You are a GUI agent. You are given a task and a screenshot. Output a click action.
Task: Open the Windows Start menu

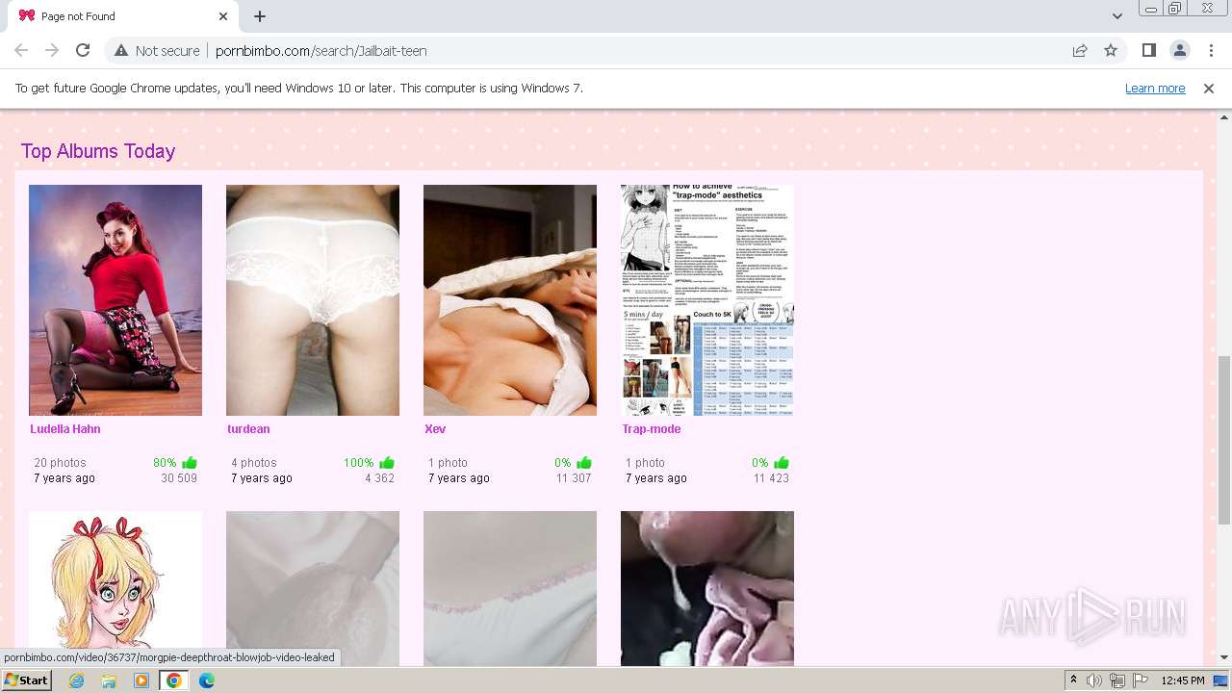coord(27,680)
